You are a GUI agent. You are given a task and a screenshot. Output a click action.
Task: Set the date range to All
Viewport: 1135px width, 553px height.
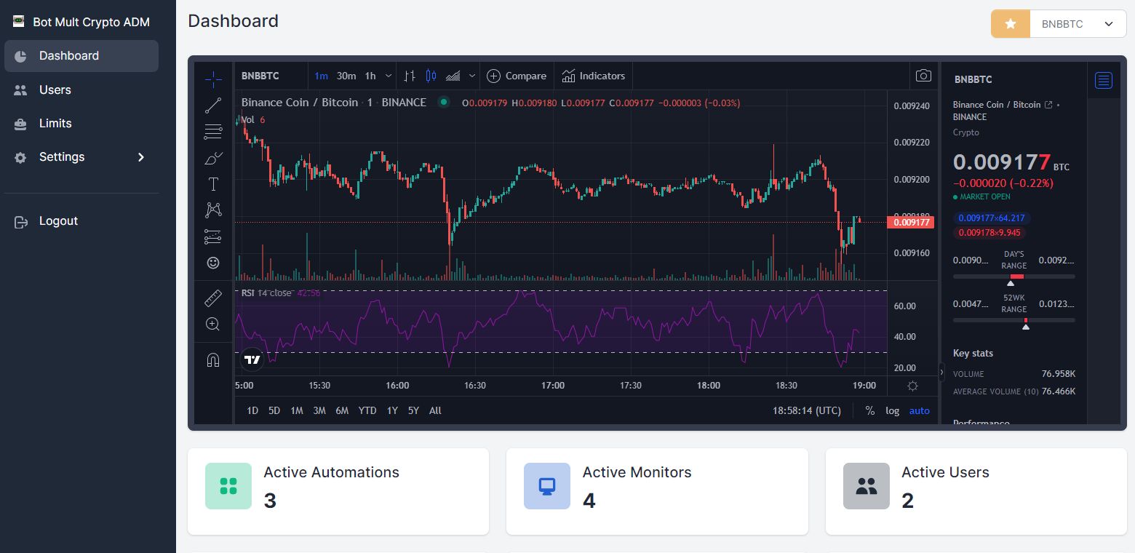point(435,410)
